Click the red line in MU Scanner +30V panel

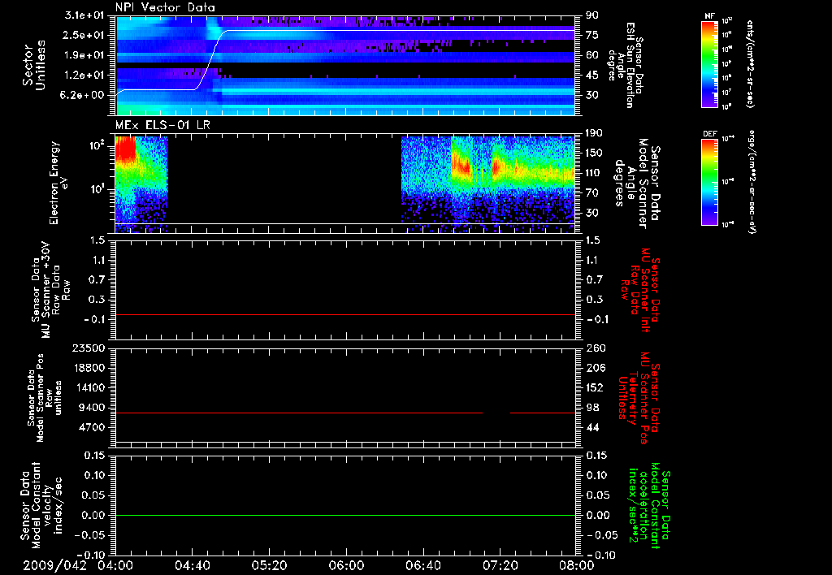coord(345,314)
